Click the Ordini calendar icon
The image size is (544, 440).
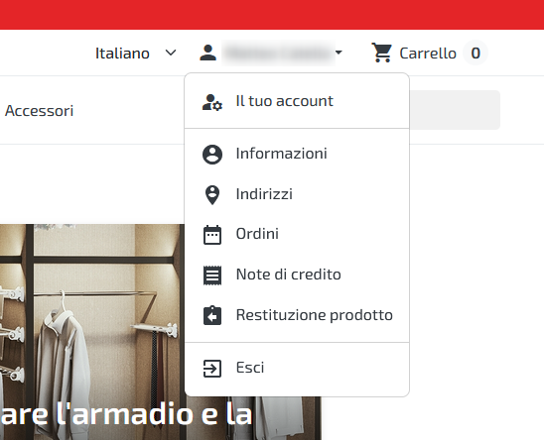click(x=212, y=235)
